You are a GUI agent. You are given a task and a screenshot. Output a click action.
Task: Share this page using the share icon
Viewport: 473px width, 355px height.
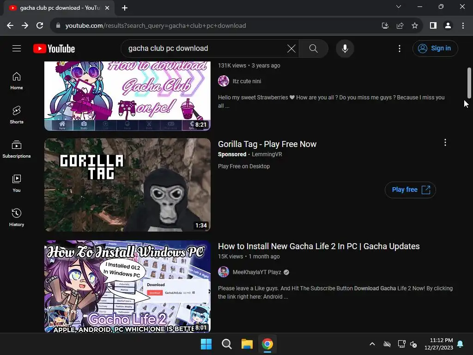pos(400,26)
